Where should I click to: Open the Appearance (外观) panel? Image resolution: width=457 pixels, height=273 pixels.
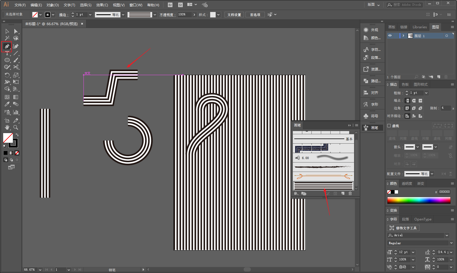pos(372,30)
